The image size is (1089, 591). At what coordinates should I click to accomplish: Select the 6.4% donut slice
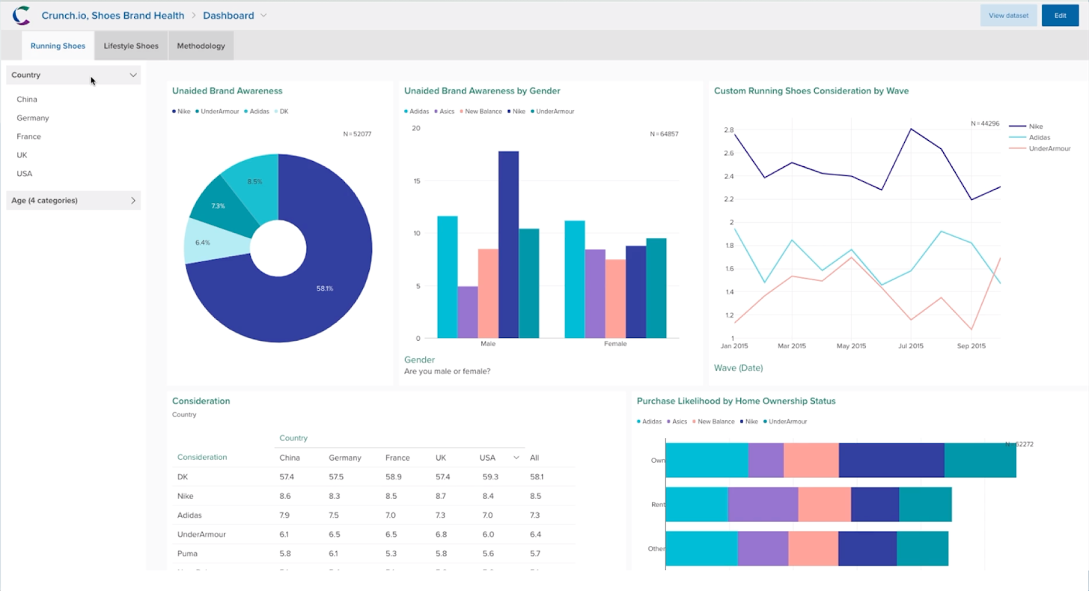[203, 243]
